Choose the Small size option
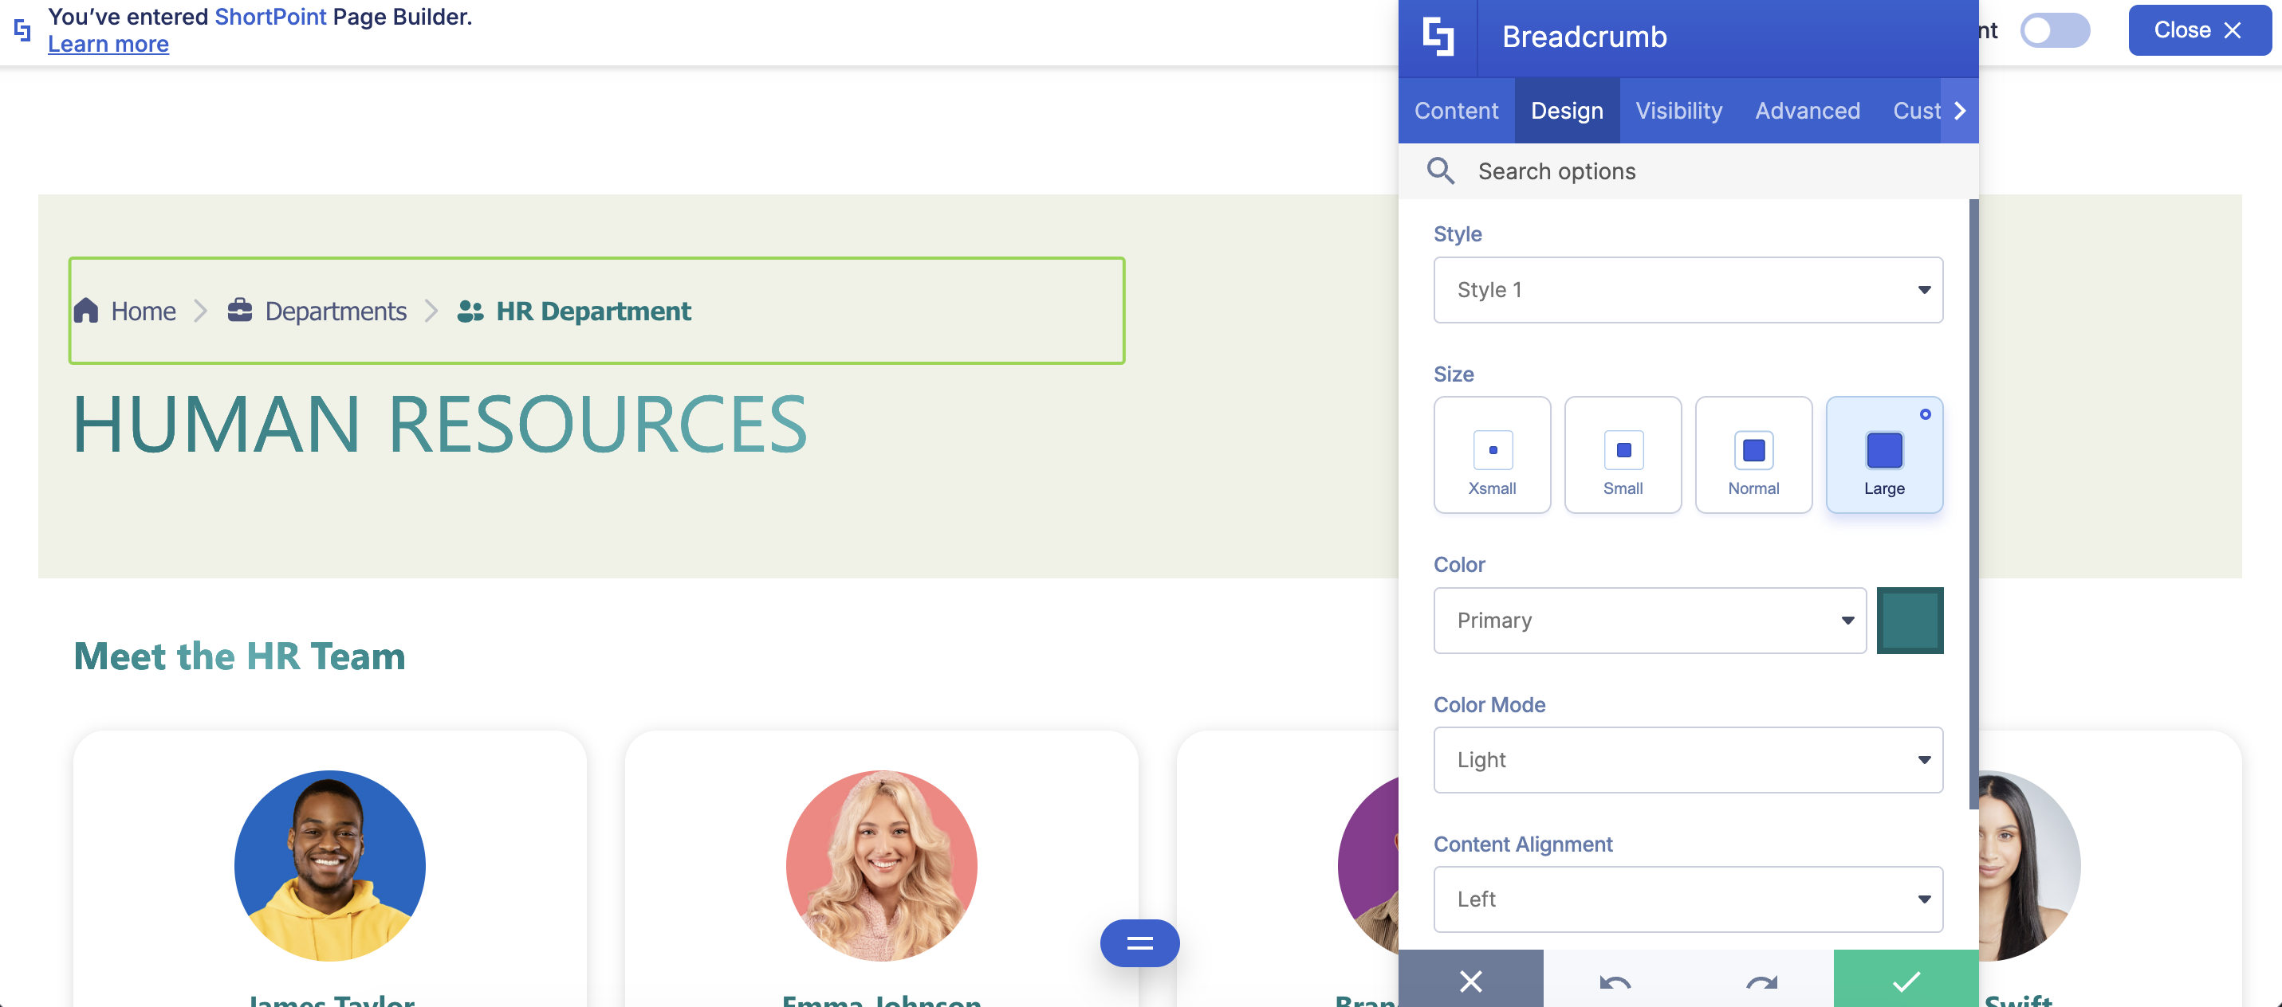The width and height of the screenshot is (2282, 1007). [x=1622, y=455]
